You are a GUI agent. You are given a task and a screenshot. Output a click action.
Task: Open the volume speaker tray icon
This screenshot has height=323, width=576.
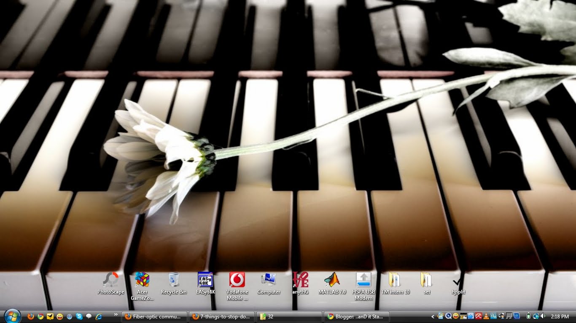pos(543,316)
